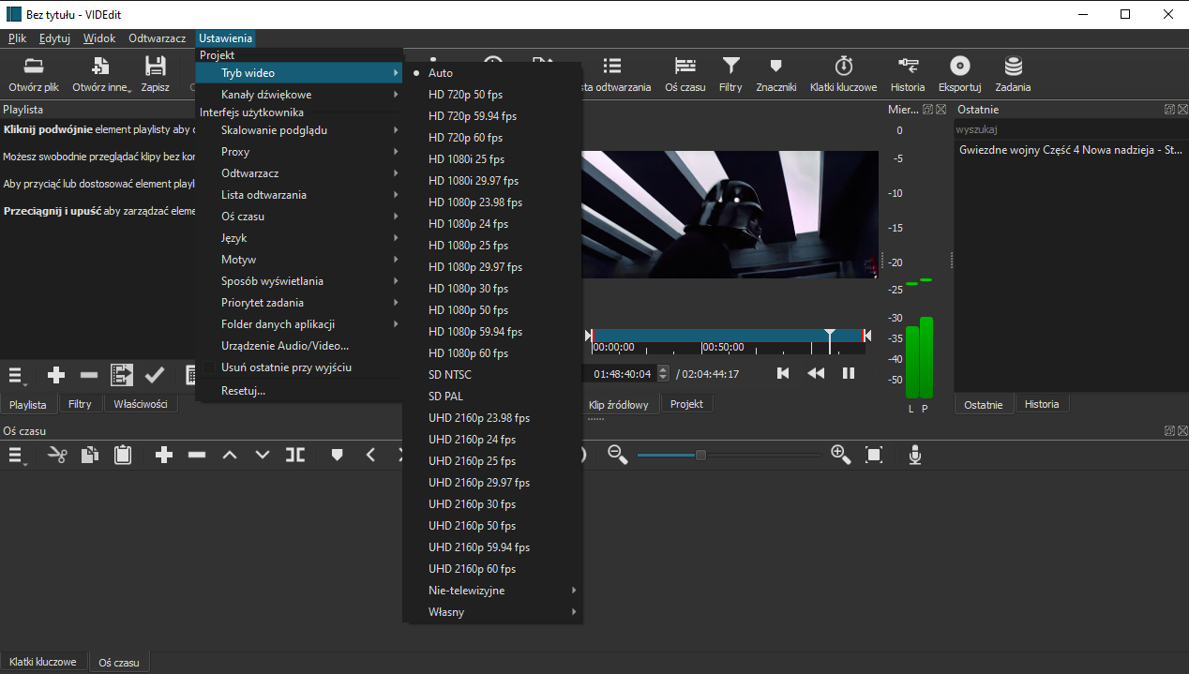Viewport: 1189px width, 674px height.
Task: Expand the Język submenu
Action: [x=298, y=238]
